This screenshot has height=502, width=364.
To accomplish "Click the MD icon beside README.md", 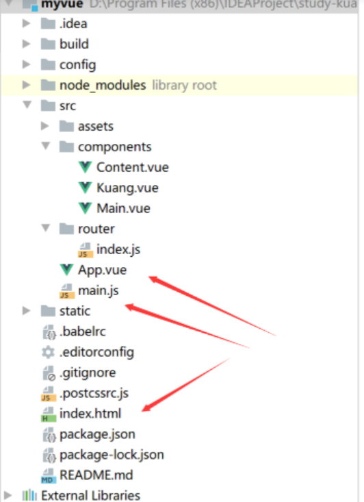I will point(49,475).
